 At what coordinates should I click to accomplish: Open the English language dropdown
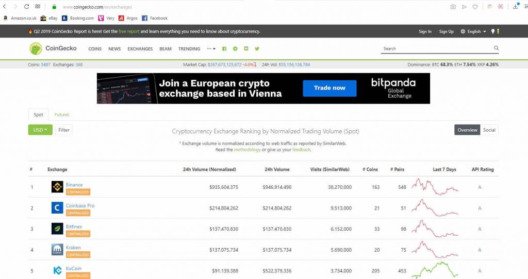pyautogui.click(x=473, y=31)
